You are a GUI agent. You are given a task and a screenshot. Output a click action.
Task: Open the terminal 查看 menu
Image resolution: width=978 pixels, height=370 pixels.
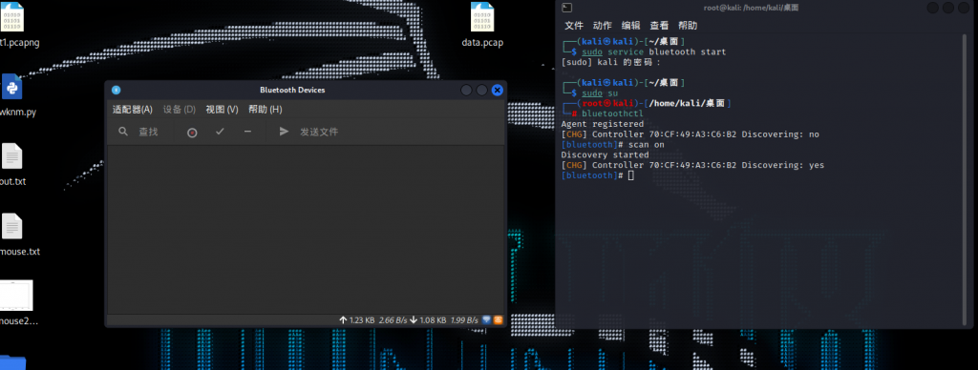(659, 26)
